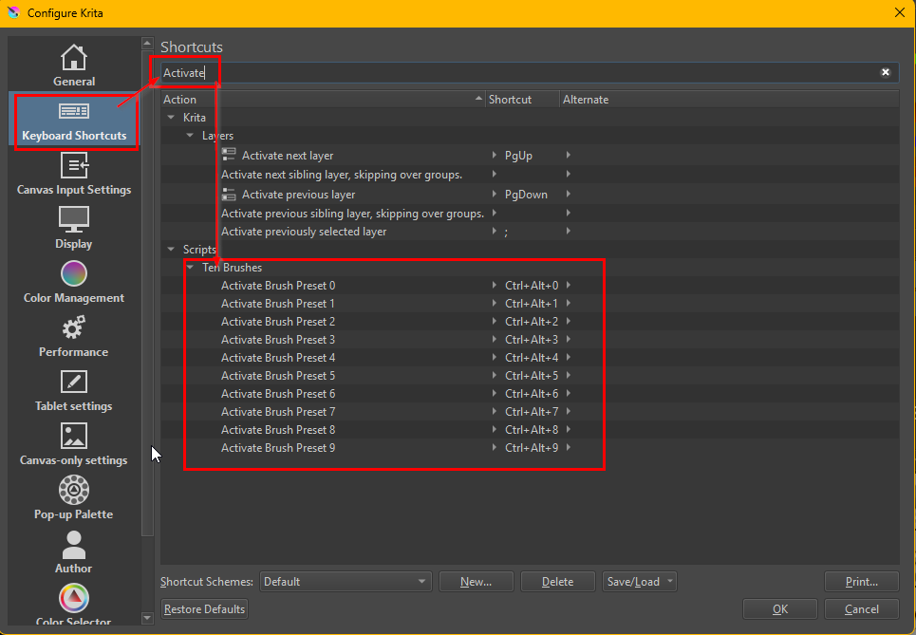
Task: Select Activate Brush Preset 5 row
Action: pos(278,376)
